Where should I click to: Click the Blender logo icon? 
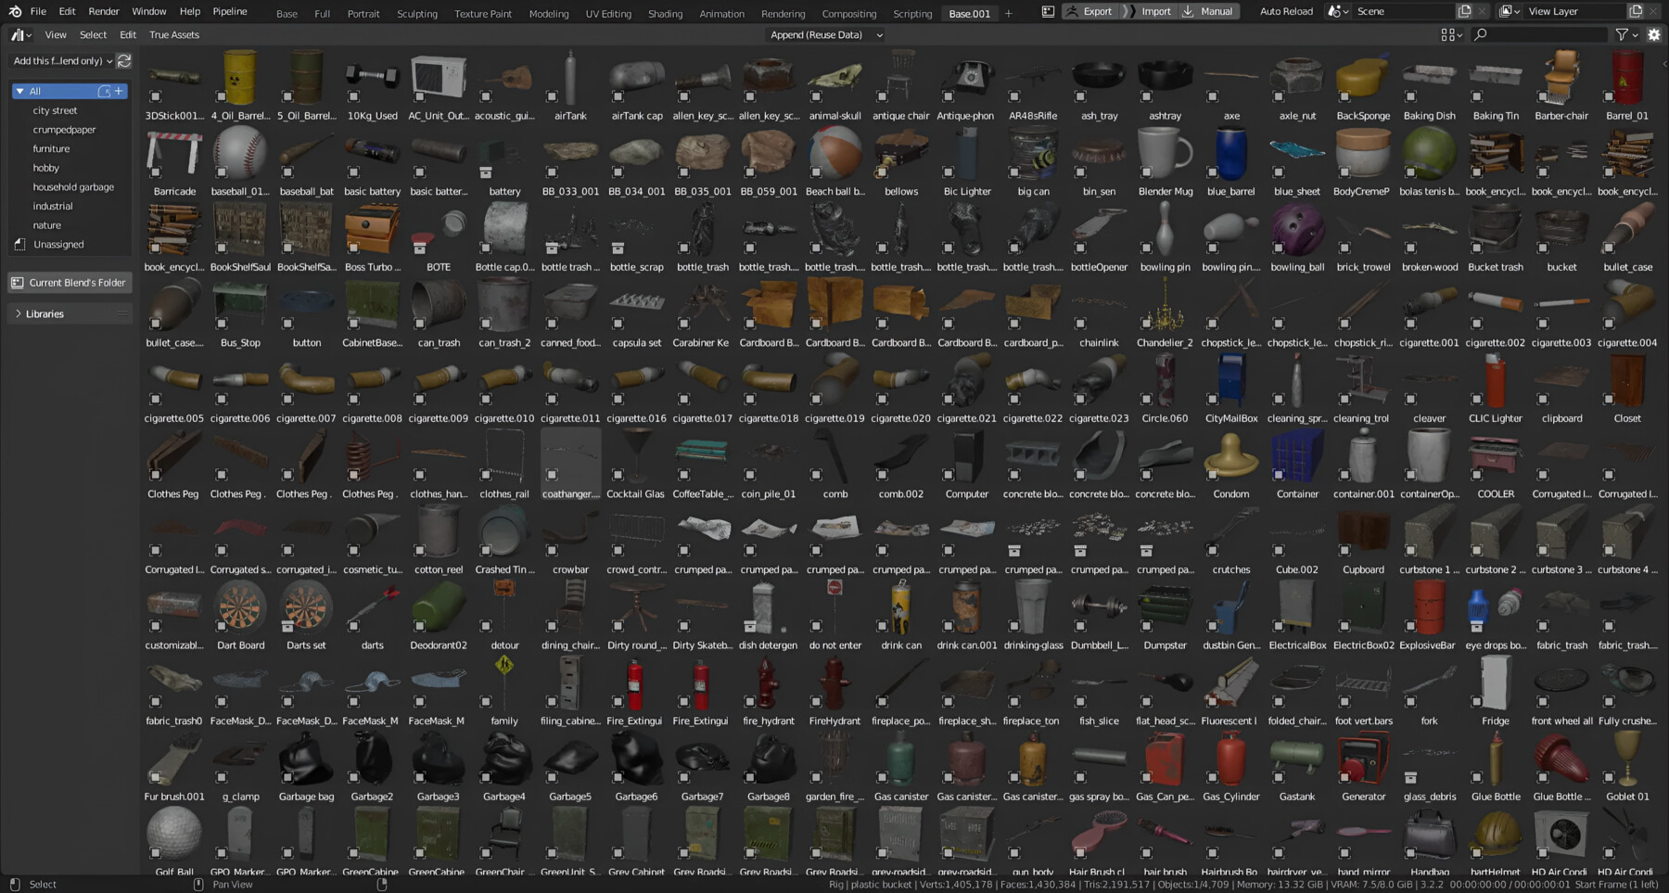[15, 11]
